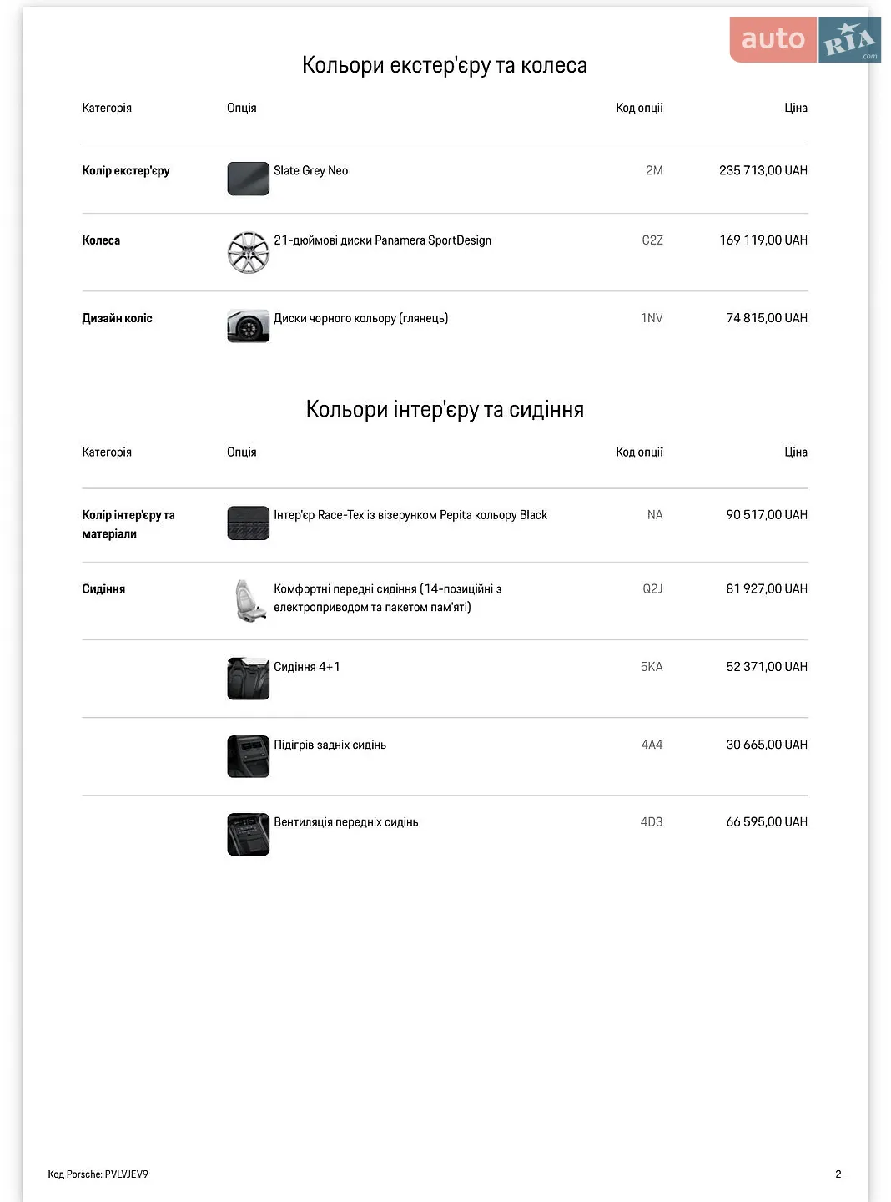This screenshot has height=1202, width=891.
Task: Click the Race-Tex Pepita Black interior swatch
Action: tap(248, 523)
